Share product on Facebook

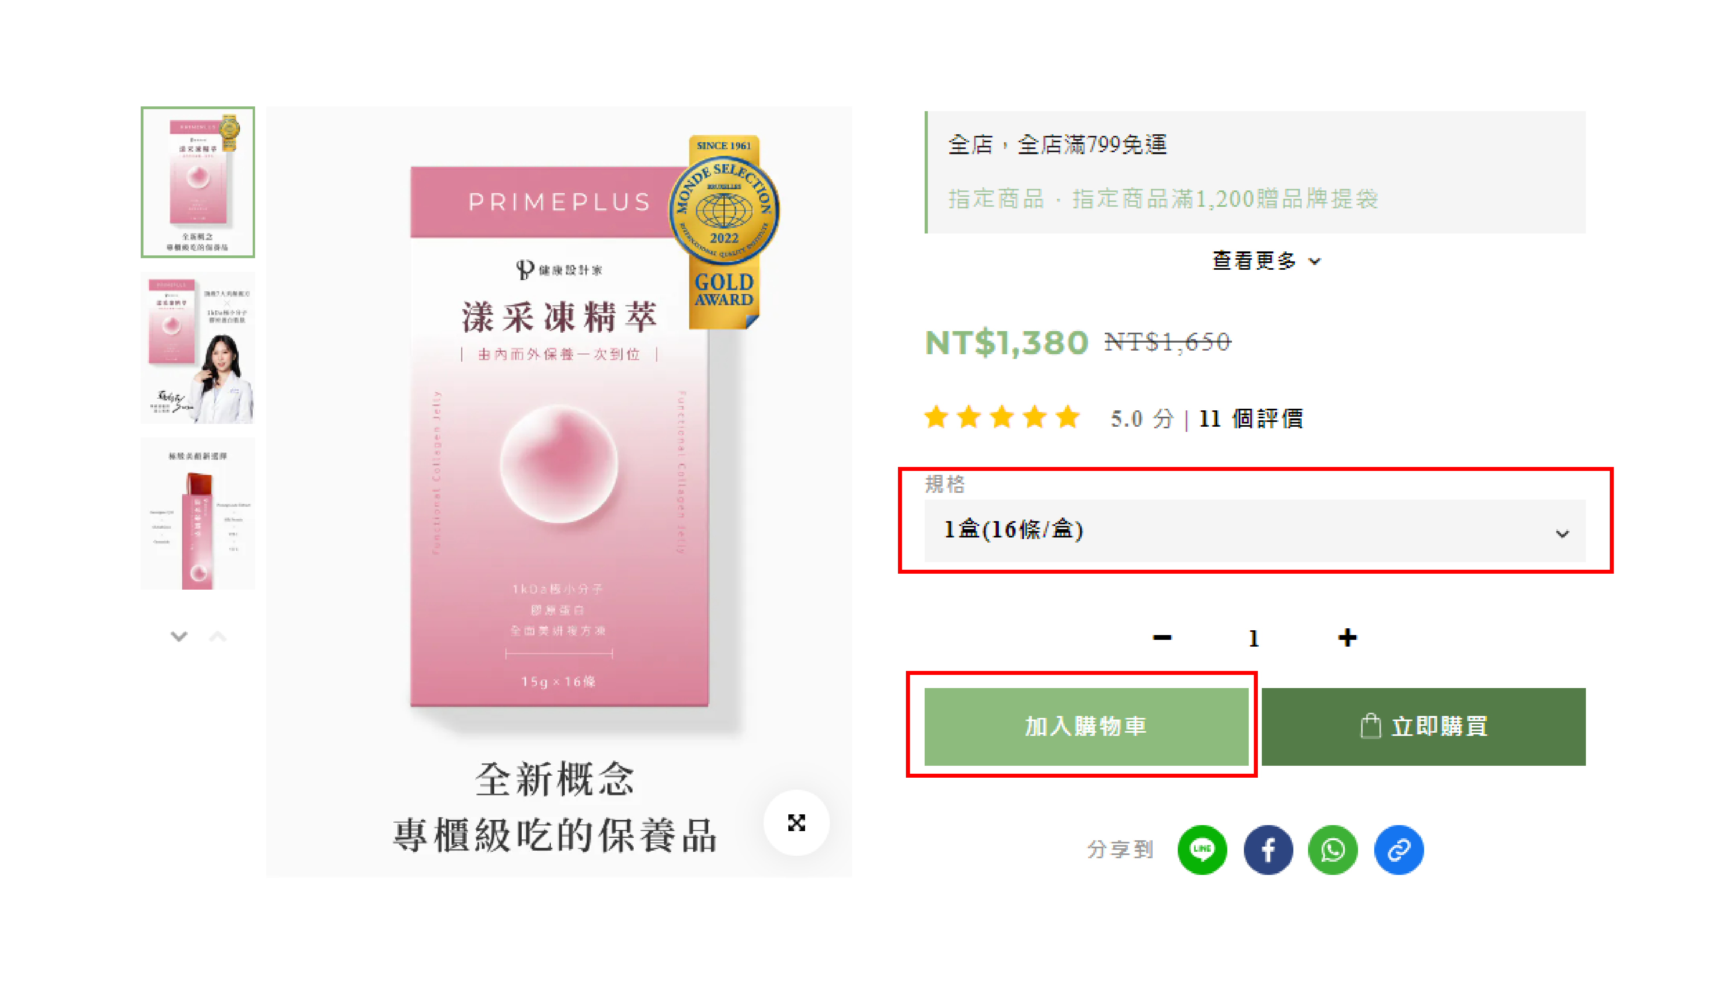click(x=1268, y=849)
